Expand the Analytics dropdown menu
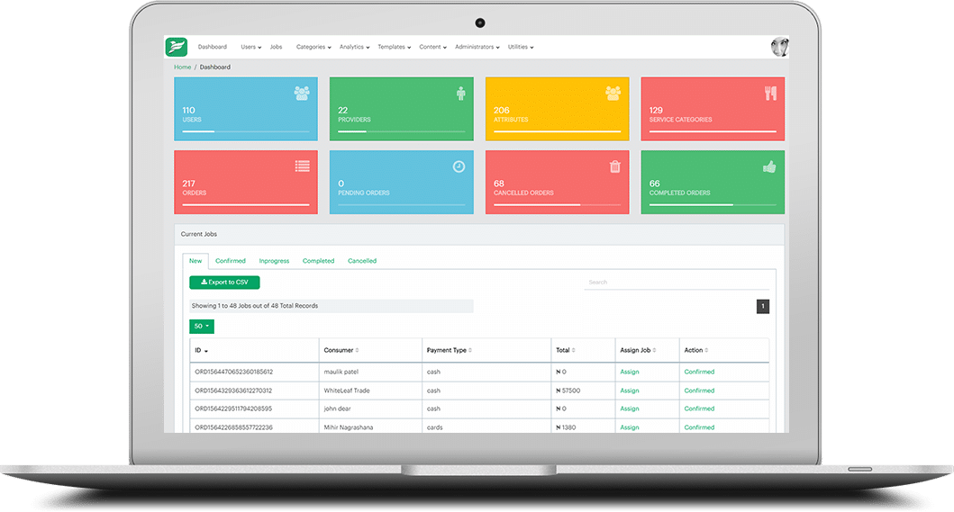This screenshot has height=512, width=954. [x=354, y=47]
